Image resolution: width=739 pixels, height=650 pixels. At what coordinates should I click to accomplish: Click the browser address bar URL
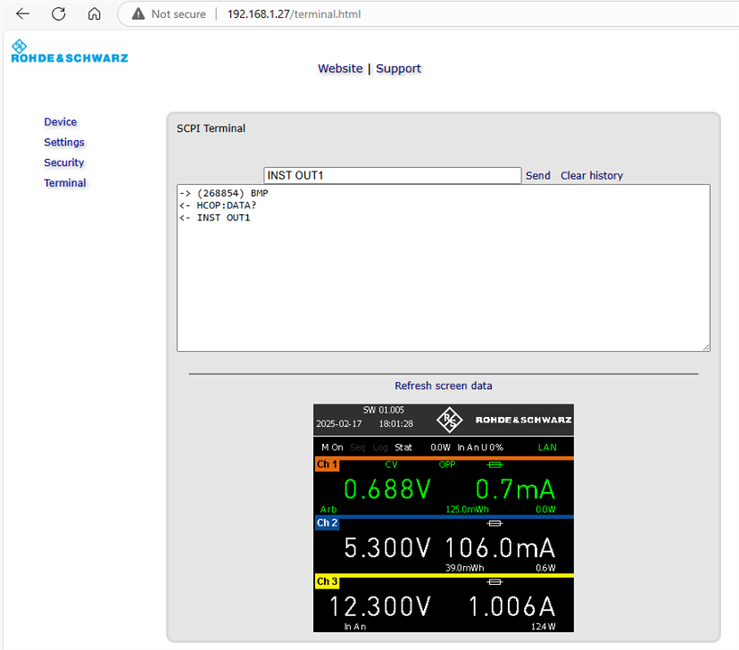(295, 14)
